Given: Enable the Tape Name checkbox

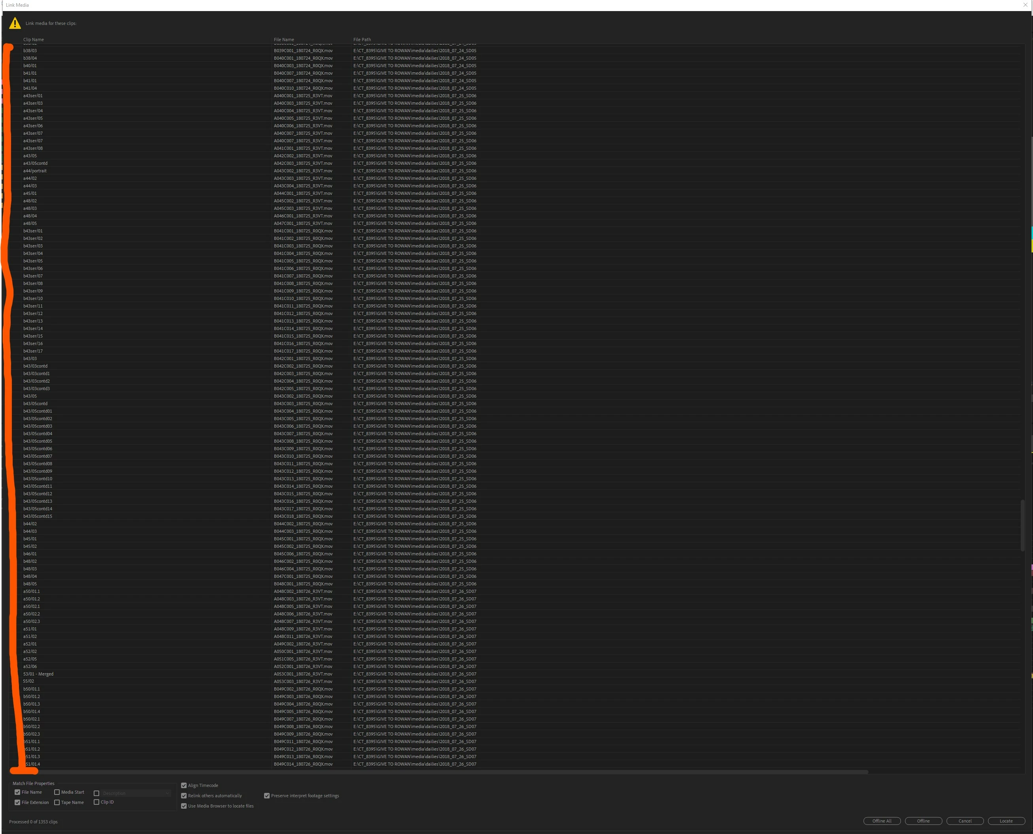Looking at the screenshot, I should point(57,802).
